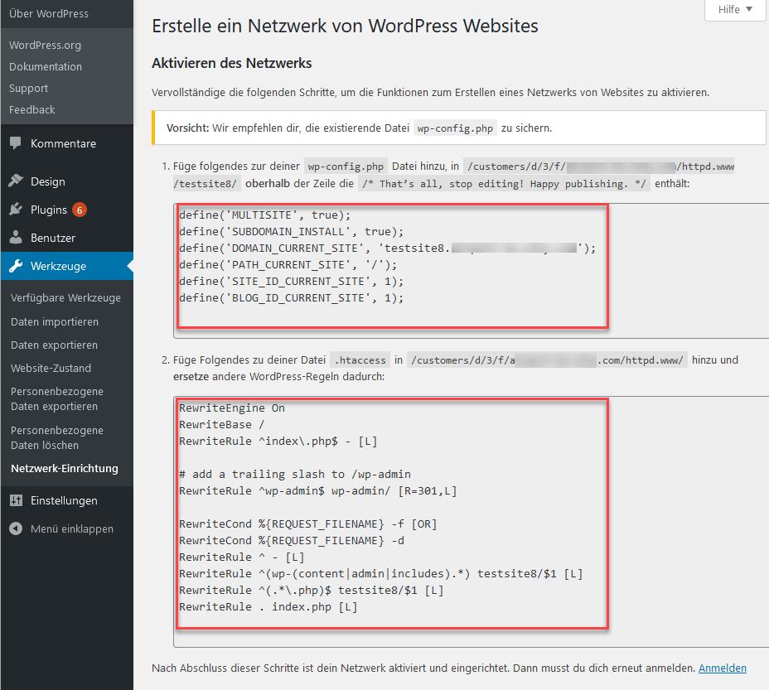Open Personenbezogene Daten exportieren
Image resolution: width=769 pixels, height=690 pixels.
pos(57,398)
